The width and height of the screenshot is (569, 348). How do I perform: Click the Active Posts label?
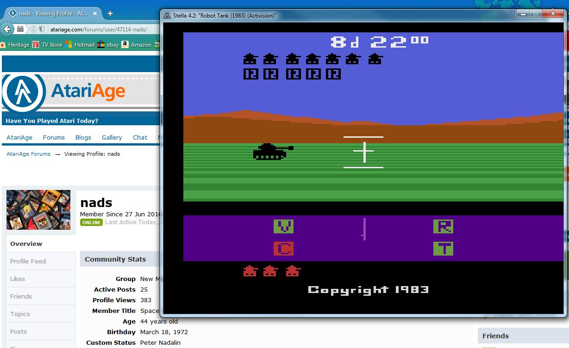click(115, 289)
